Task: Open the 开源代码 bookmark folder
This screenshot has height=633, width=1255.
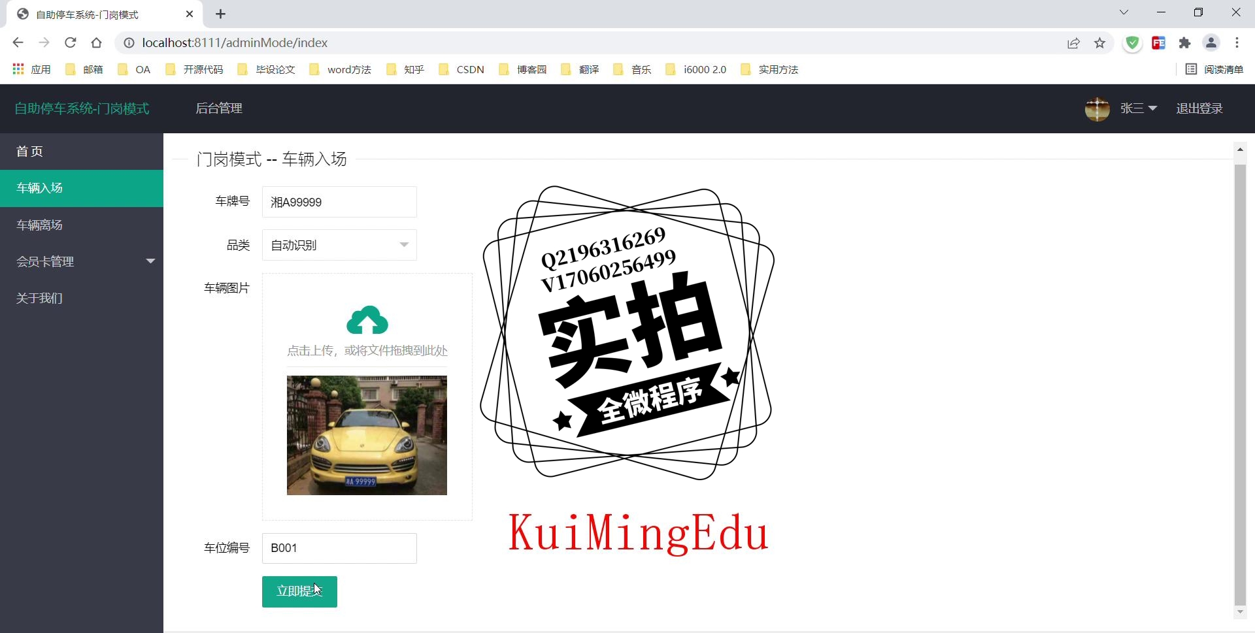Action: click(194, 69)
